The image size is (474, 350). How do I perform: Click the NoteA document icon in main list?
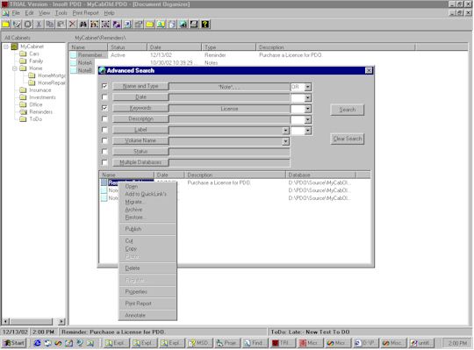(x=74, y=63)
